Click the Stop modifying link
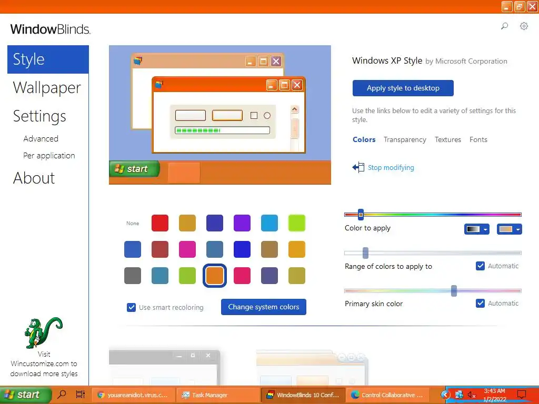 [x=391, y=168]
